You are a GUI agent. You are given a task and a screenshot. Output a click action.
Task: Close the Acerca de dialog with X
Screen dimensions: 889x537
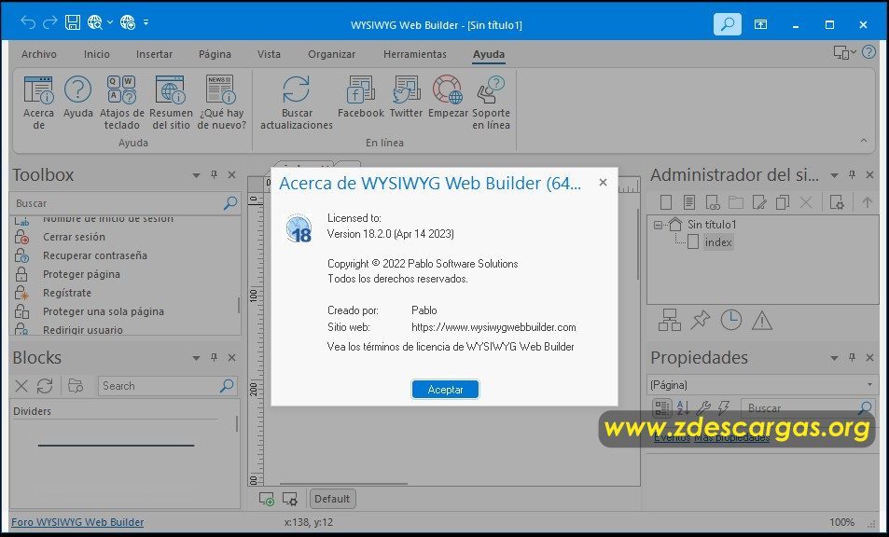tap(603, 183)
